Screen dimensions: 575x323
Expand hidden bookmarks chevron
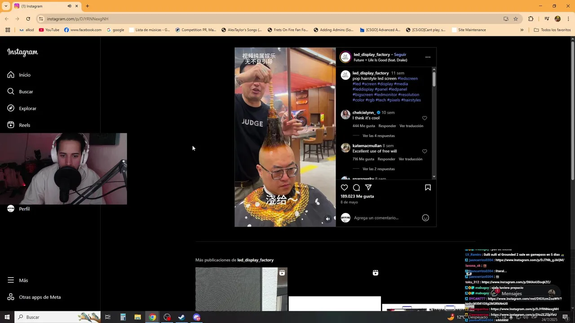pyautogui.click(x=522, y=30)
